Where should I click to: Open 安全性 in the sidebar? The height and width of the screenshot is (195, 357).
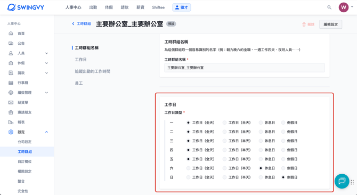[23, 191]
